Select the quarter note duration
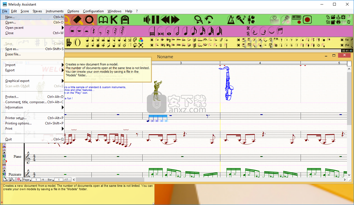This screenshot has height=205, width=354. [185, 31]
